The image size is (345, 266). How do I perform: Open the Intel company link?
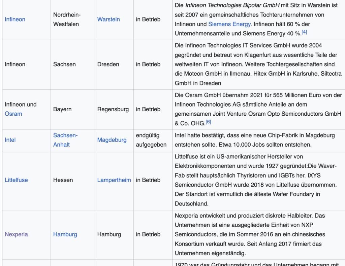[x=10, y=140]
